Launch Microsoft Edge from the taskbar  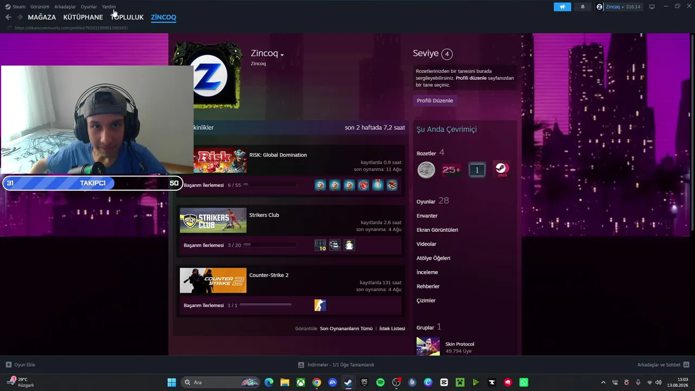tap(269, 382)
